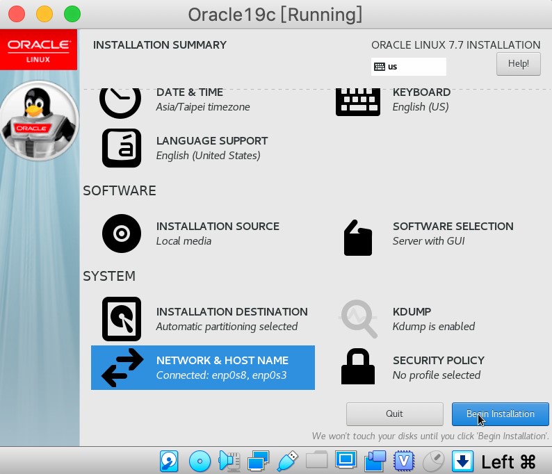Click Left ⌘ host key indicator

508,461
